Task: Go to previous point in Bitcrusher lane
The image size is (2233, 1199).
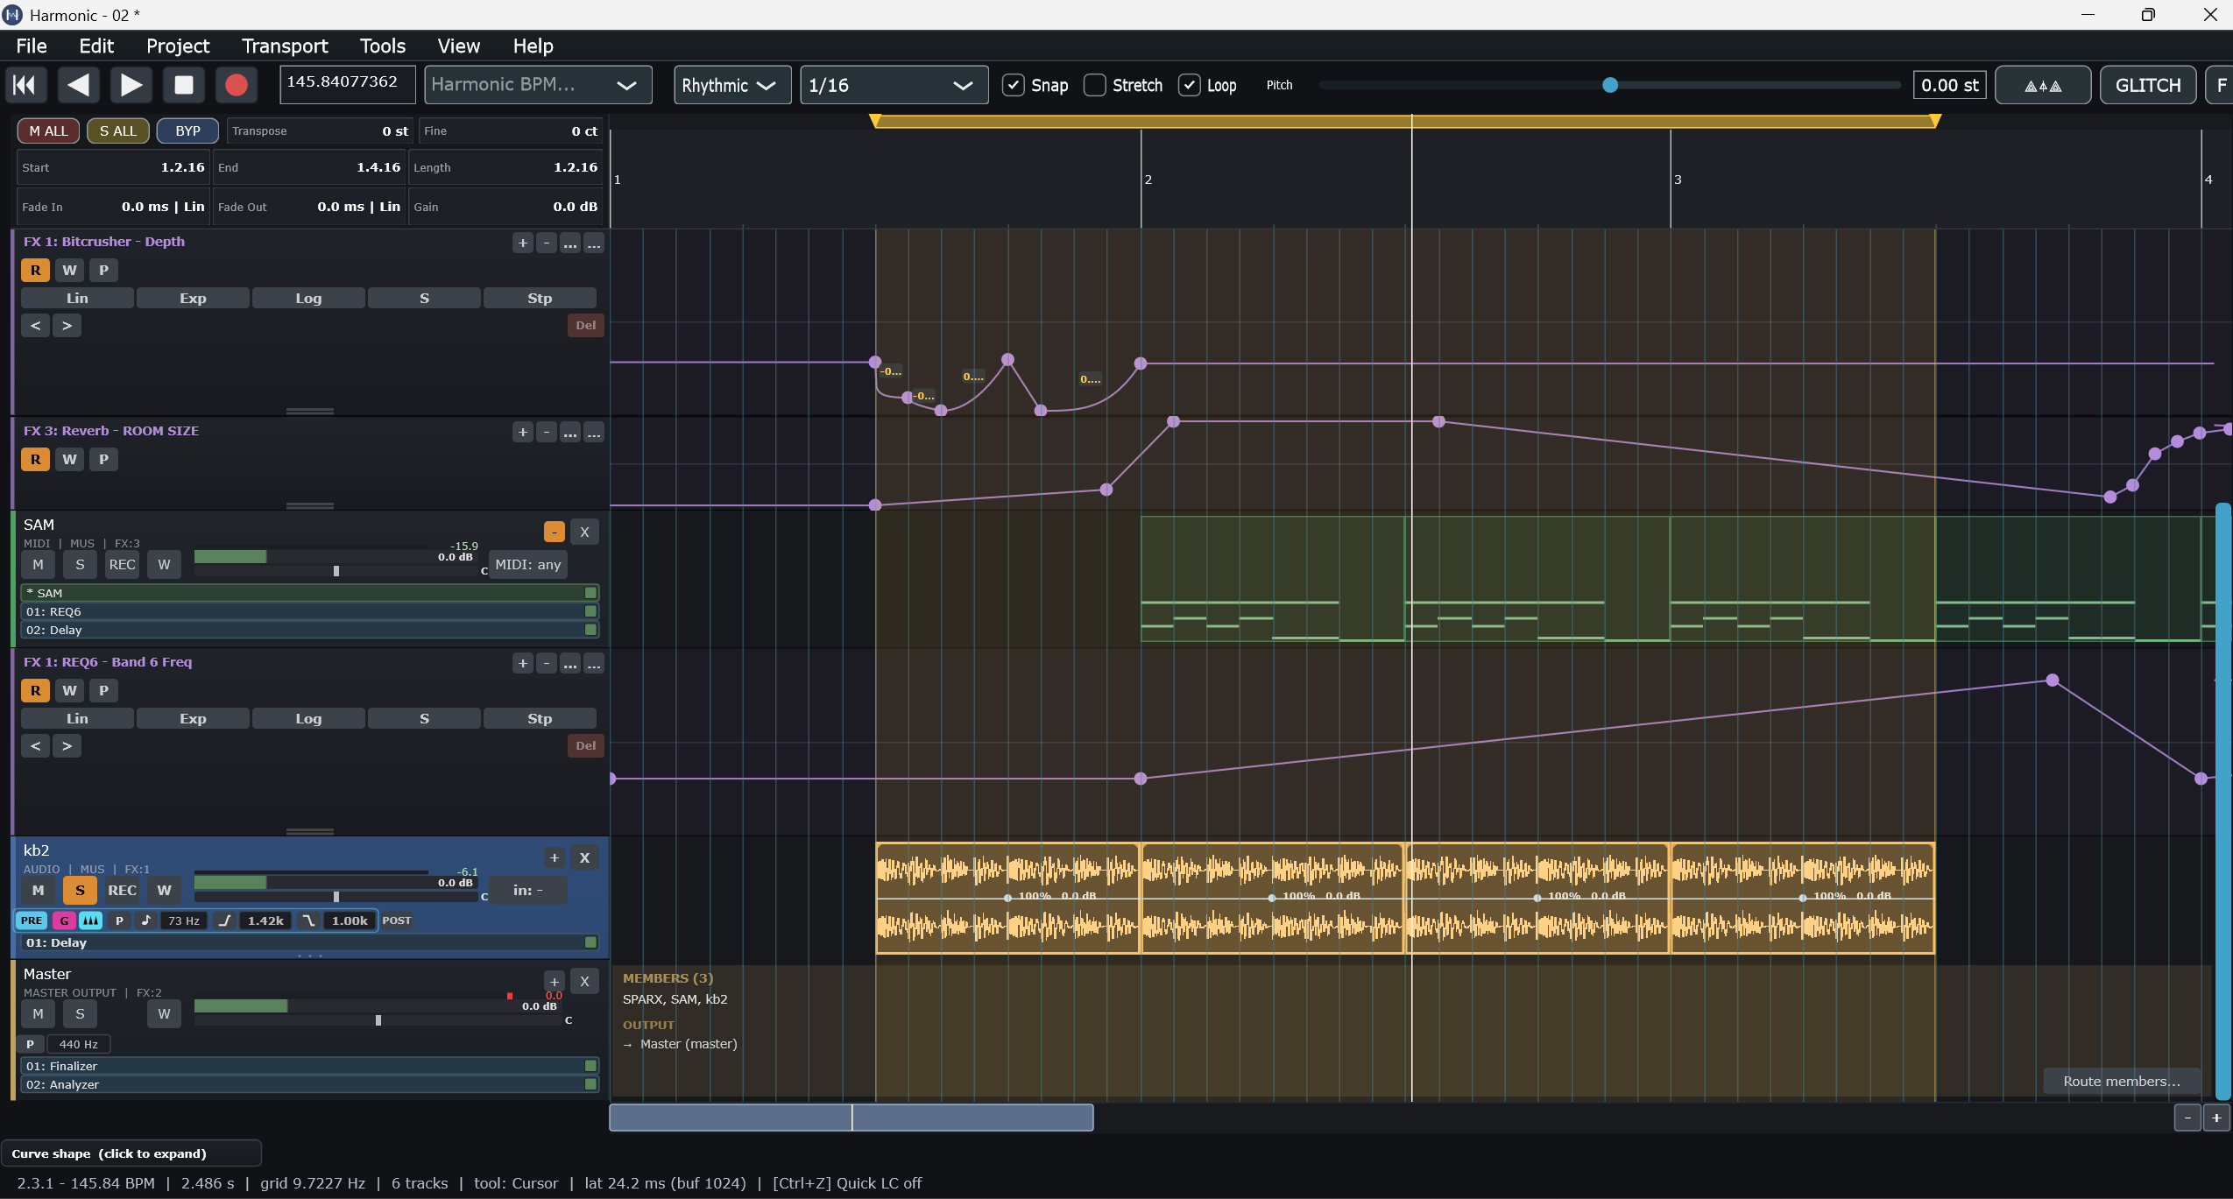Action: click(x=35, y=326)
